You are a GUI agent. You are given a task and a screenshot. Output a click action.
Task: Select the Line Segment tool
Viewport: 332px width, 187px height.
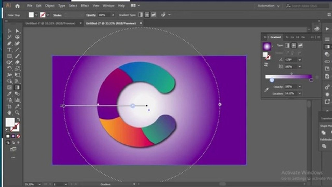(17, 50)
